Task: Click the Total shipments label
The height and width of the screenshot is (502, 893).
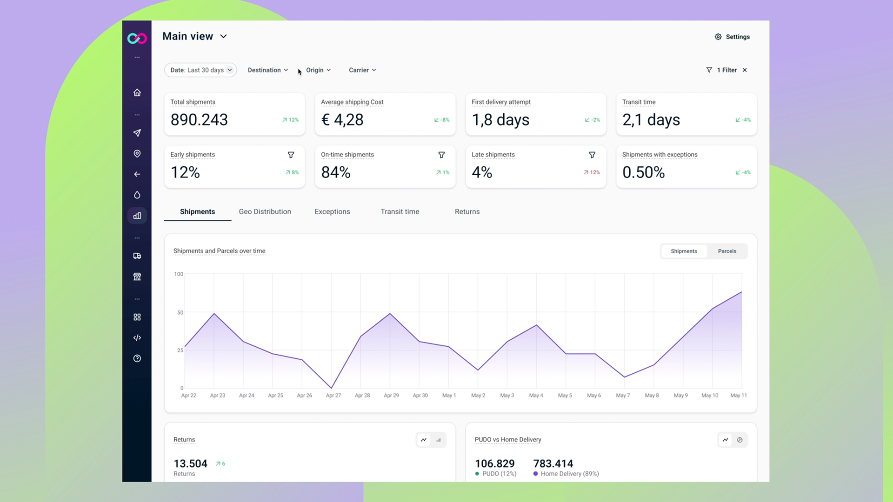Action: (193, 102)
